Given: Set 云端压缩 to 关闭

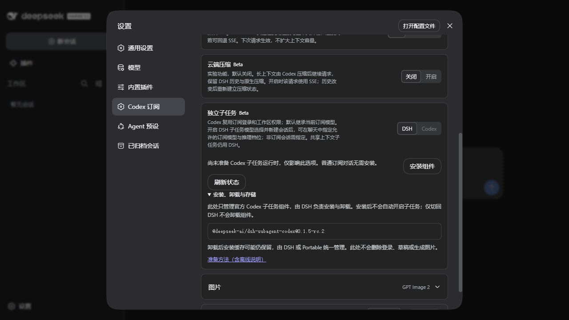Looking at the screenshot, I should [x=411, y=76].
